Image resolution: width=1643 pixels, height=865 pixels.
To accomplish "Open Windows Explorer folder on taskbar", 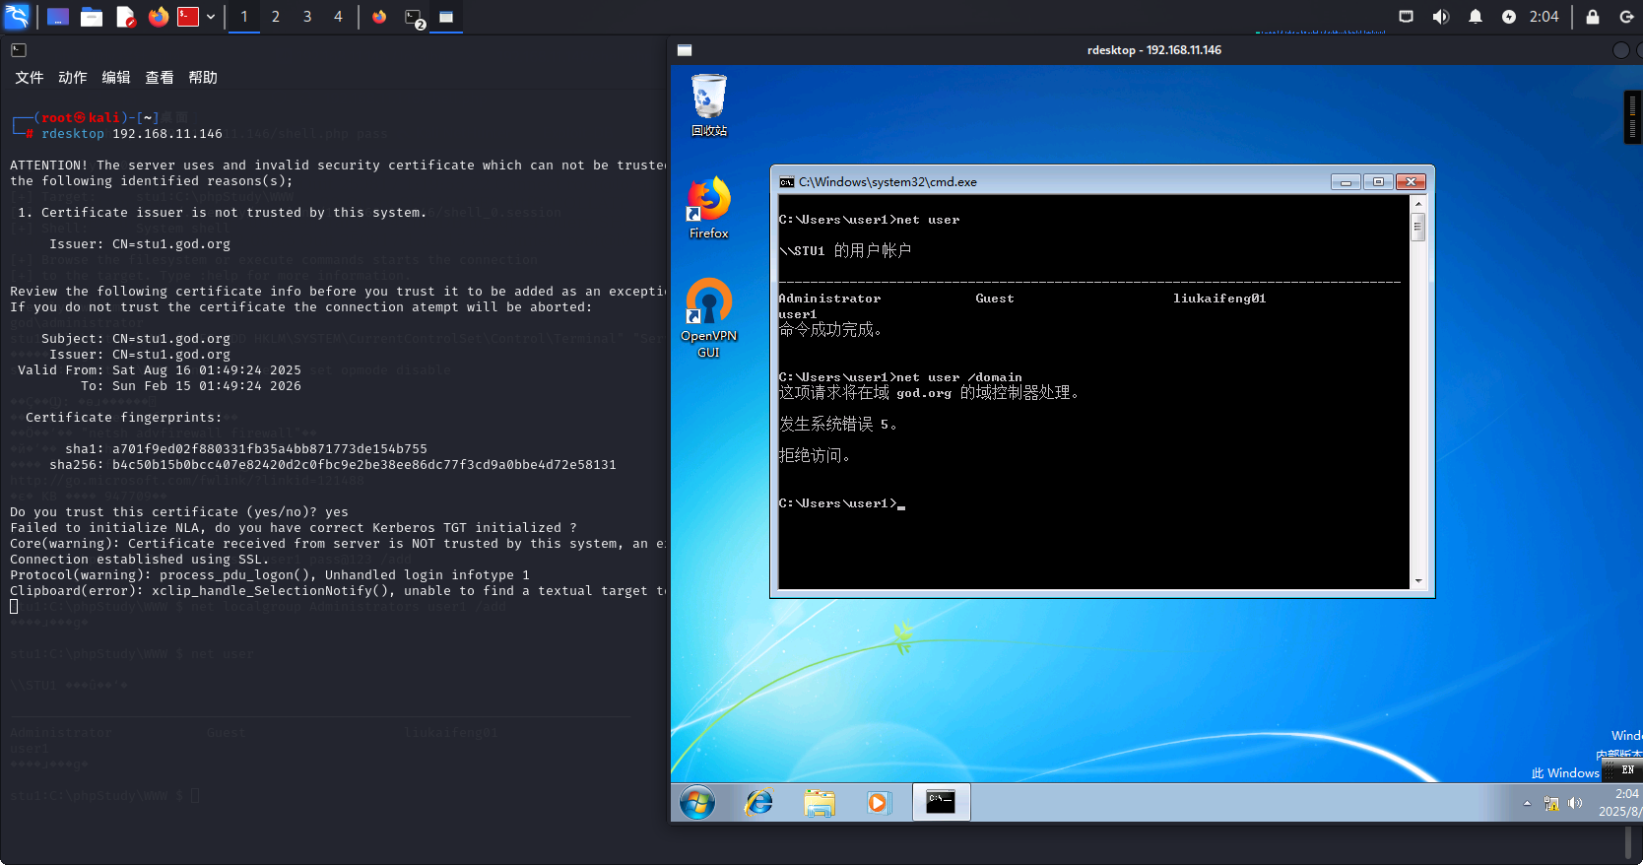I will 819,803.
